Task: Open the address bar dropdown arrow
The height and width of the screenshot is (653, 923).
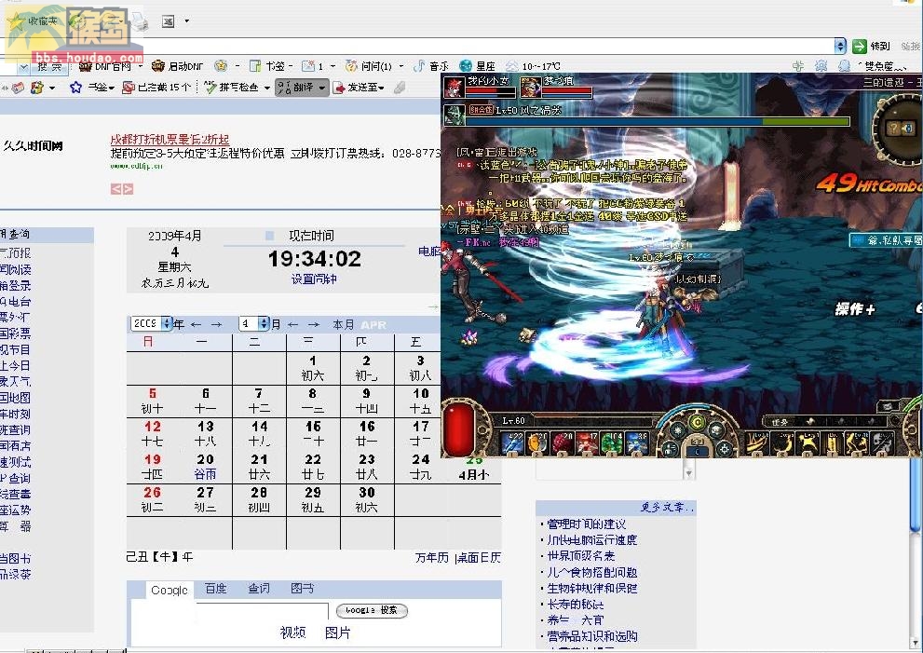Action: coord(840,46)
